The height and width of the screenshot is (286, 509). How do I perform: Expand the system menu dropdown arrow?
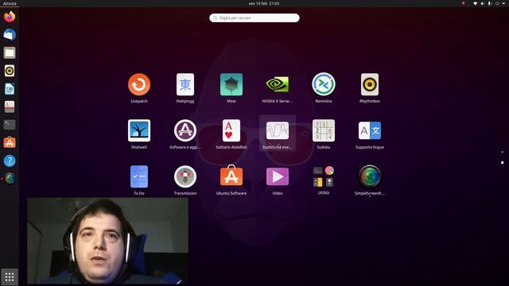(x=503, y=3)
